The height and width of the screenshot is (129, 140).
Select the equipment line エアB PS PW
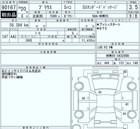[105, 47]
